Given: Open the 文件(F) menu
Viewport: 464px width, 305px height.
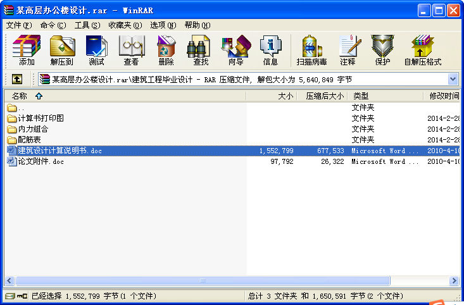Looking at the screenshot, I should pyautogui.click(x=18, y=25).
